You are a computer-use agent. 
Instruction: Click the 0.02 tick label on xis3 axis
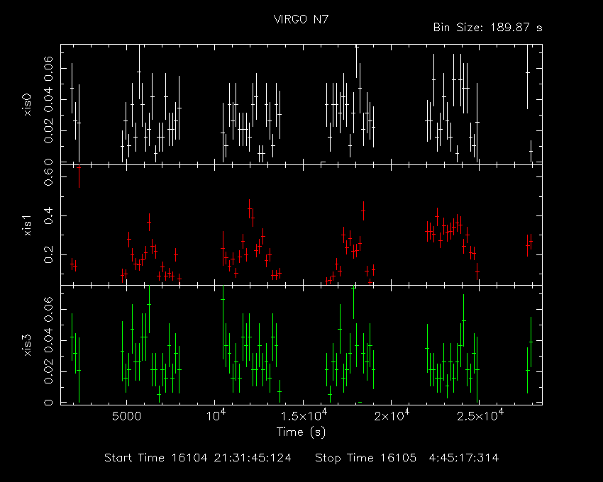pyautogui.click(x=48, y=371)
